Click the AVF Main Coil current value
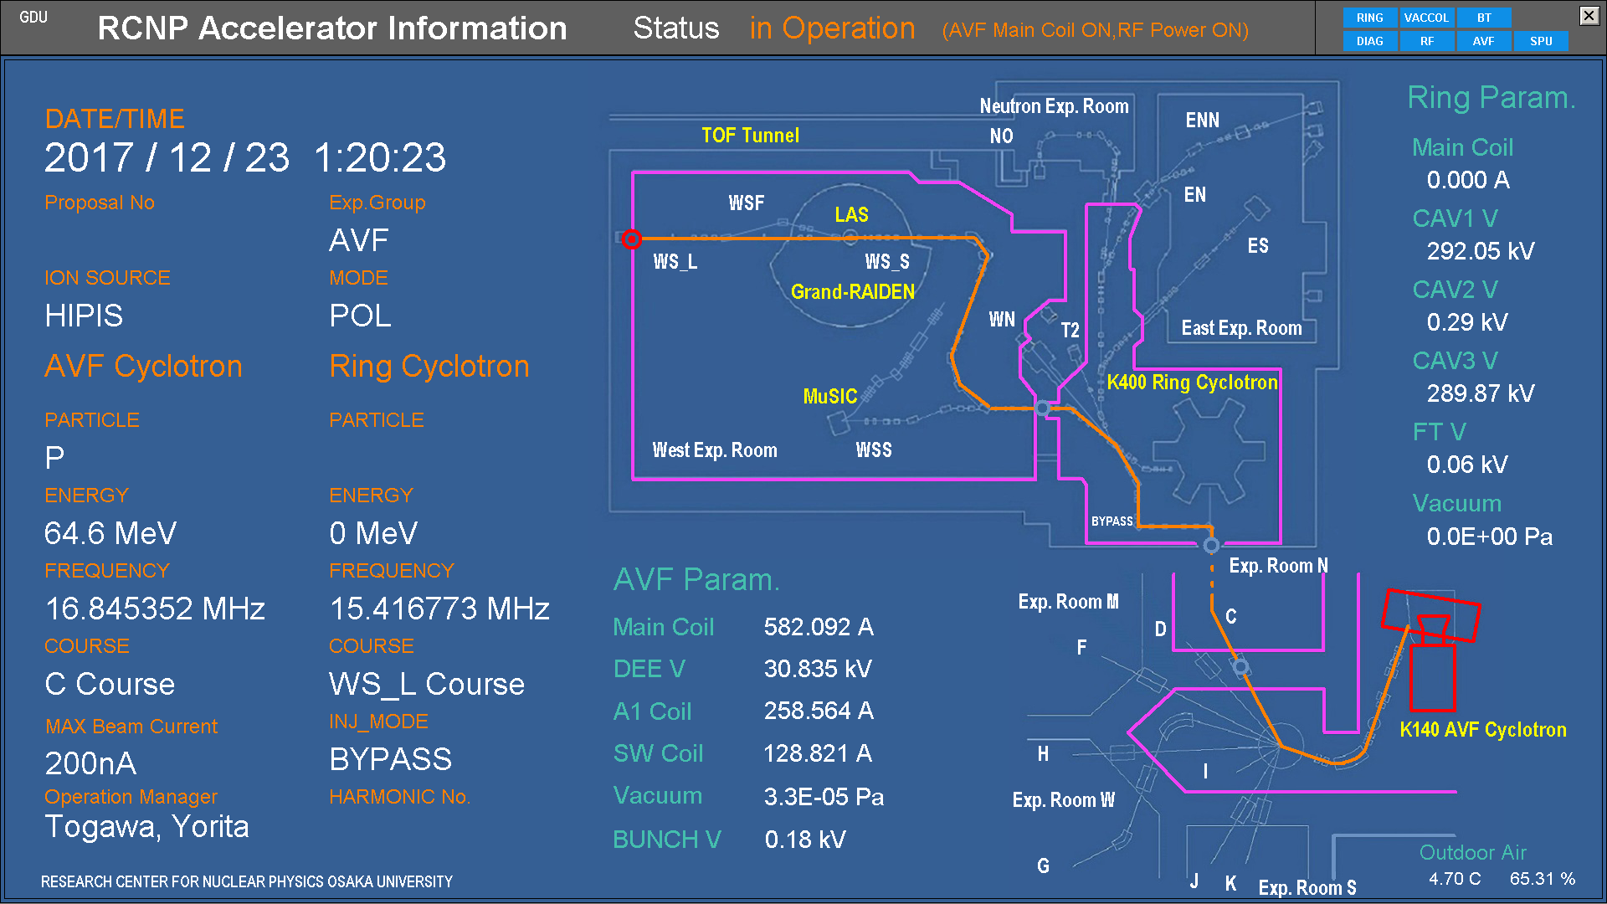Viewport: 1607px width, 904px height. [818, 627]
